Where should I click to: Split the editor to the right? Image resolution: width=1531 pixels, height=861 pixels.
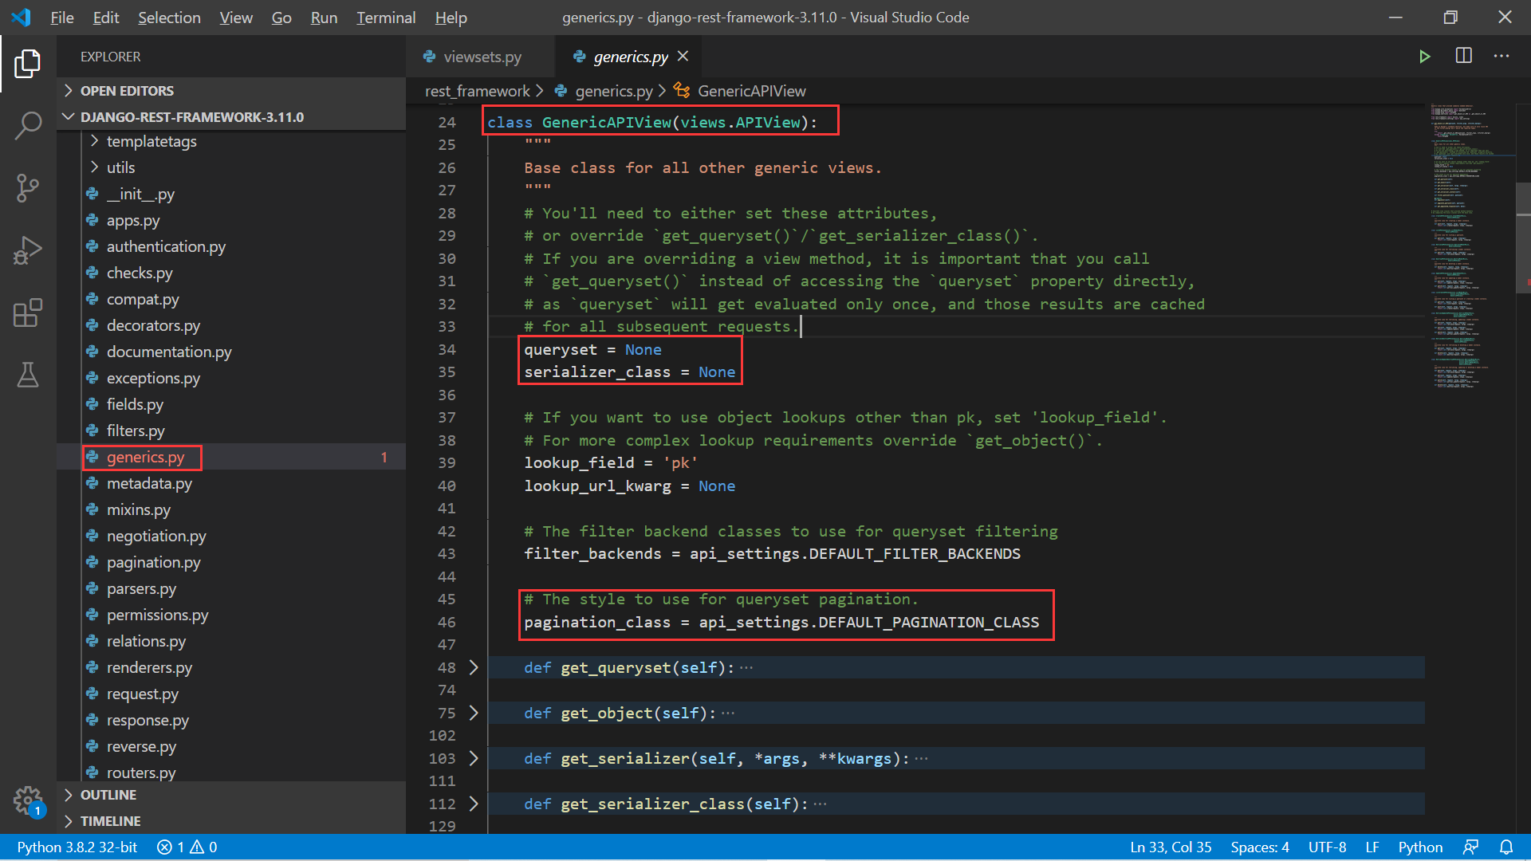[1464, 56]
